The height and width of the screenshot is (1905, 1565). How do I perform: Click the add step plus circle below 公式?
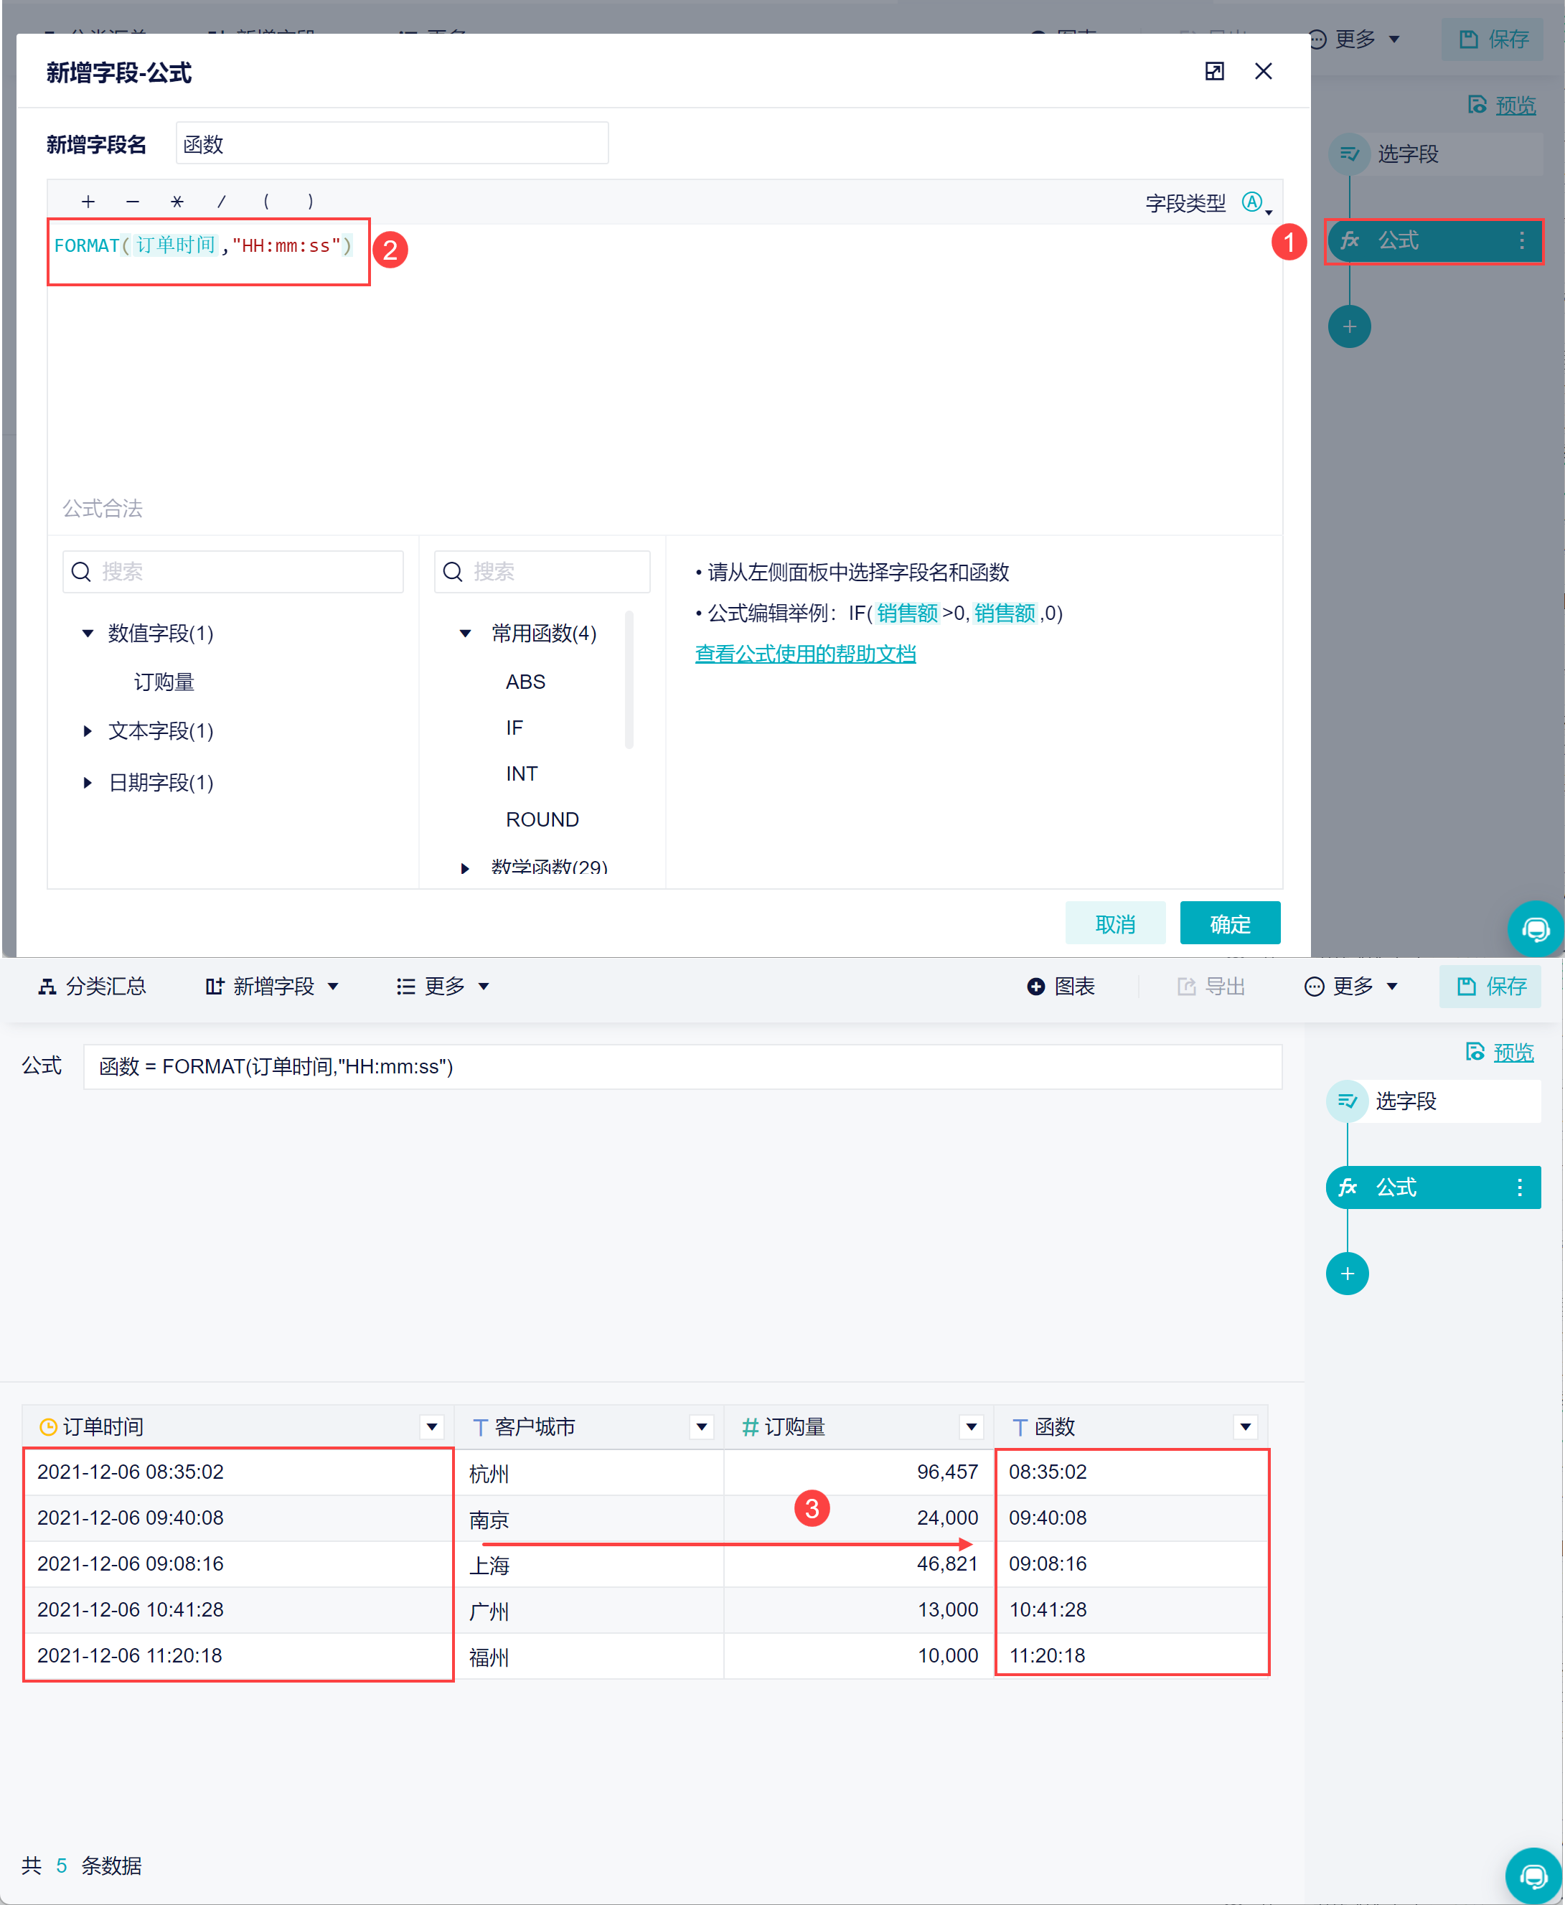coord(1347,1273)
